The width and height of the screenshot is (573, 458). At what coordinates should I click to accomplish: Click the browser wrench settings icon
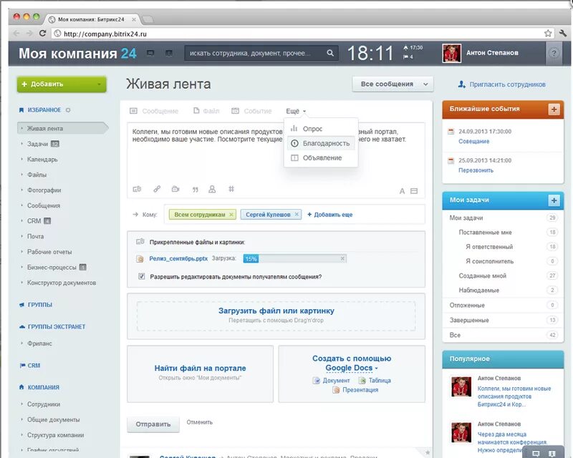(563, 33)
